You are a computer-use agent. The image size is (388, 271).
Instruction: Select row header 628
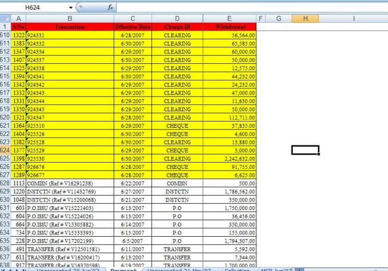point(6,183)
